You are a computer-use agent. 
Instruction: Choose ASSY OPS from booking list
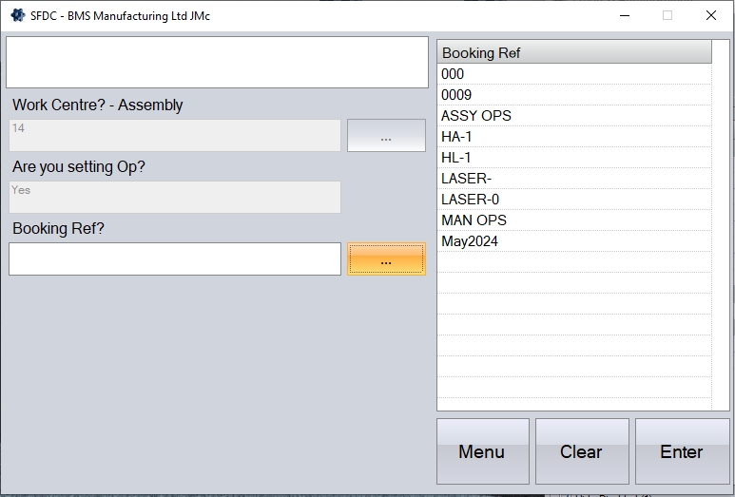(x=574, y=116)
